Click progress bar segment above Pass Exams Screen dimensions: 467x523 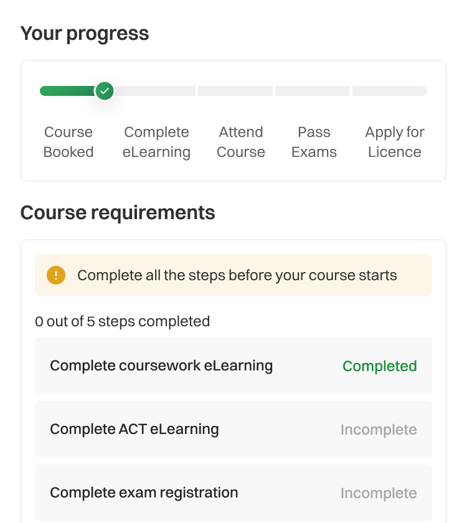click(313, 91)
